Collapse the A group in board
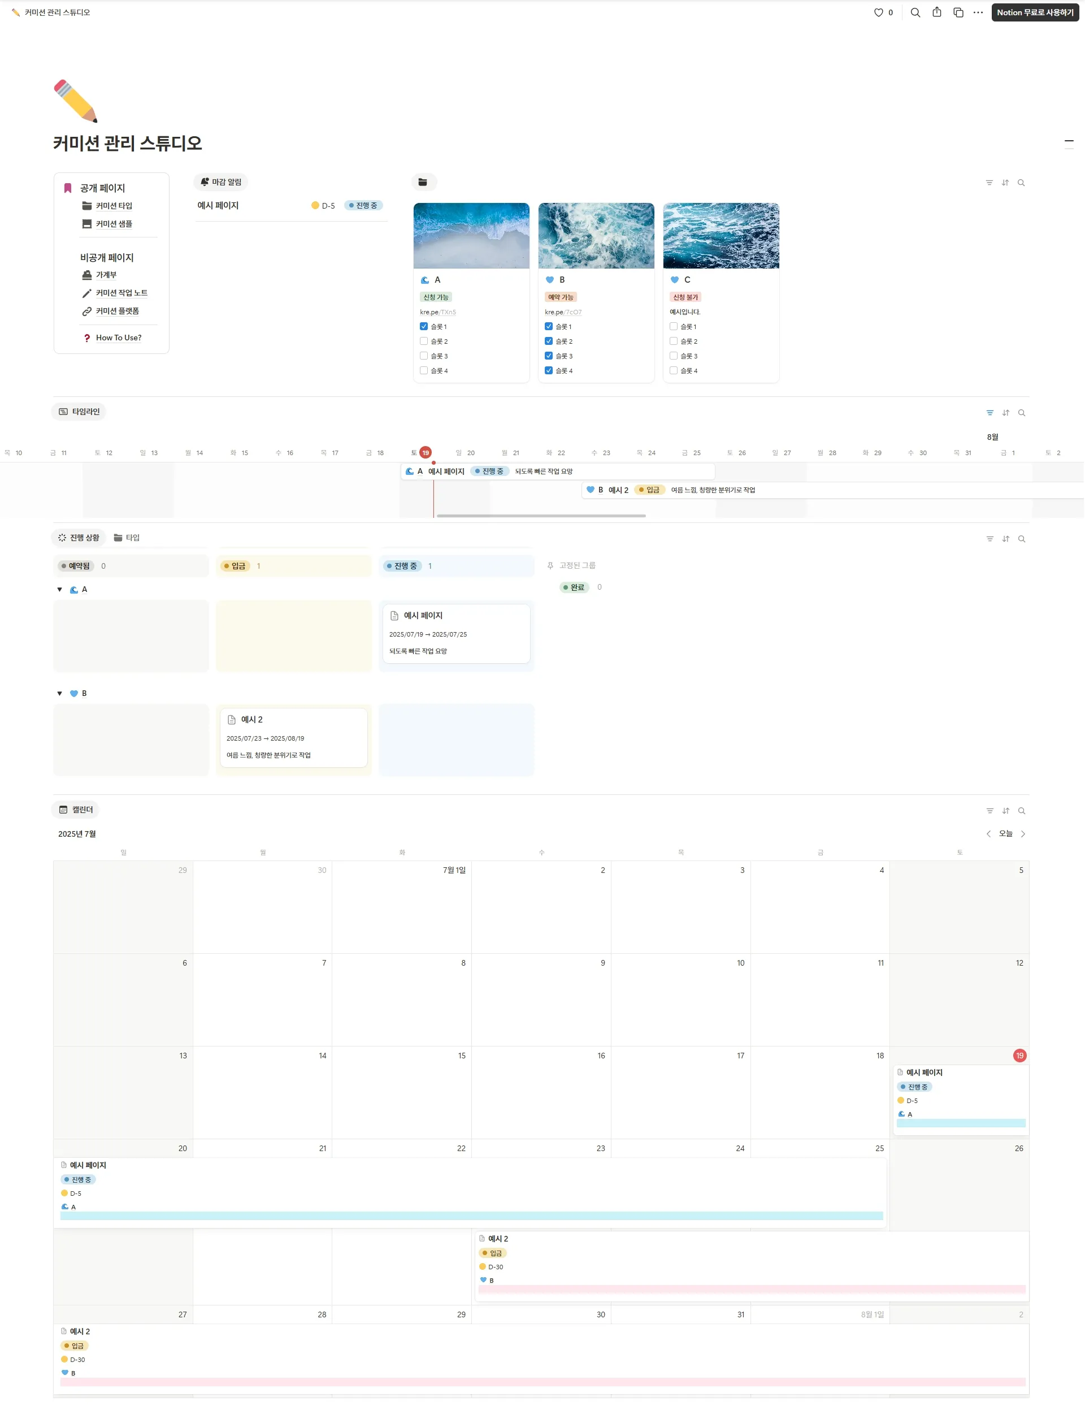The image size is (1085, 1414). point(59,590)
